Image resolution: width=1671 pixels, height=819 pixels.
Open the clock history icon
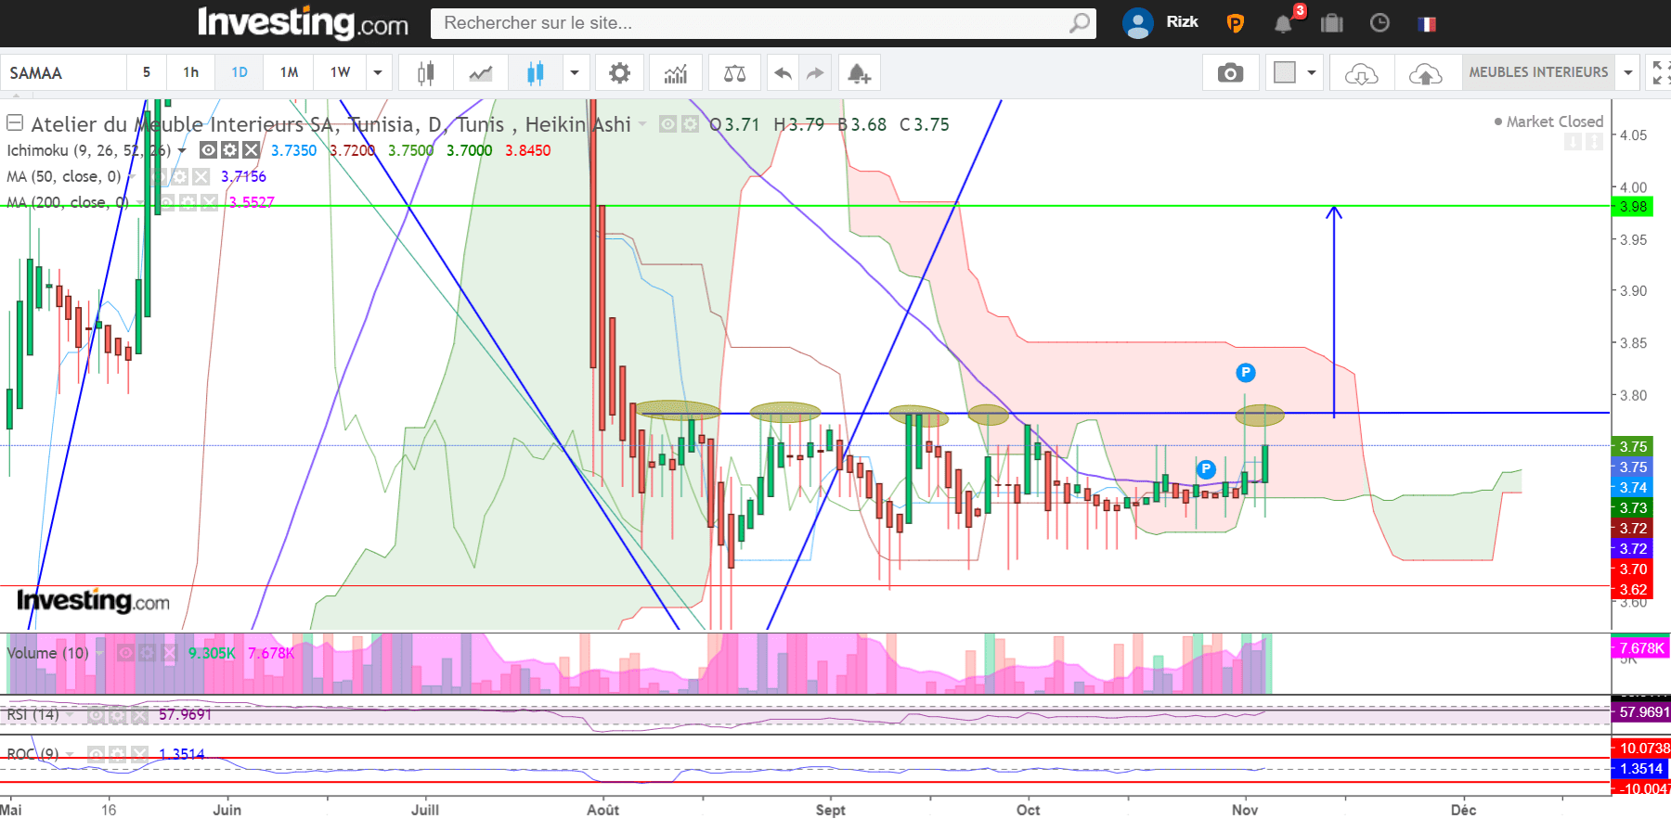pos(1380,23)
